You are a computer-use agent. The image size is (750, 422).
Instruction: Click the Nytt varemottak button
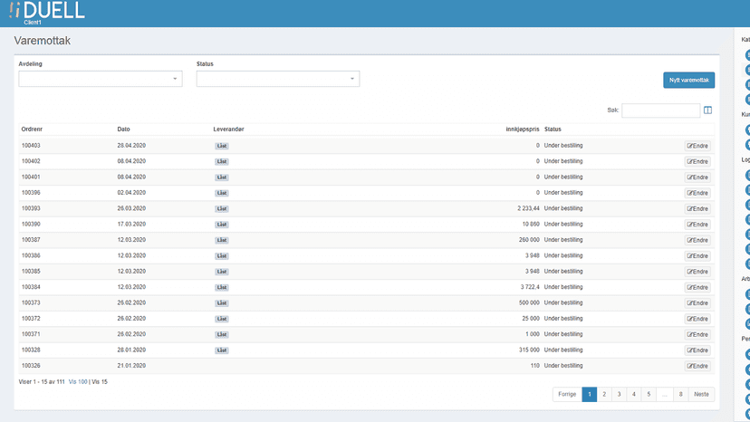click(x=688, y=81)
